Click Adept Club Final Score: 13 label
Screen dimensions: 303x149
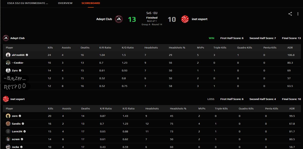[291, 38]
